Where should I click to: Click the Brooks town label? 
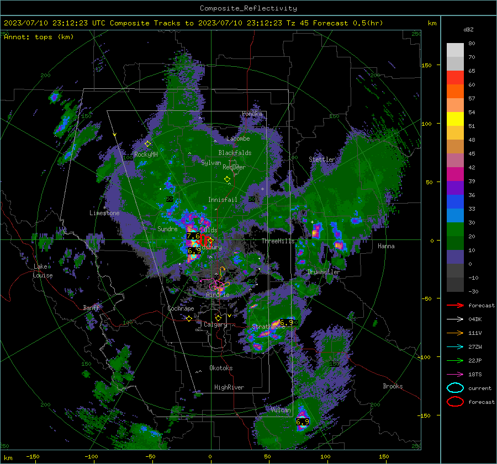click(393, 386)
